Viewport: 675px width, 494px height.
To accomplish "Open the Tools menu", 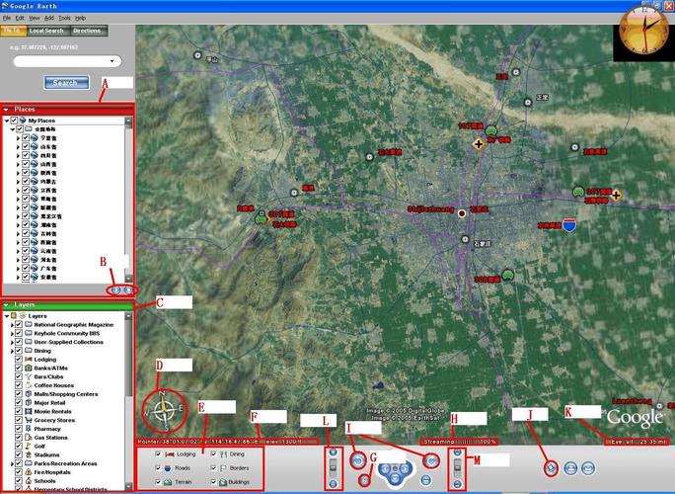I will (x=64, y=18).
